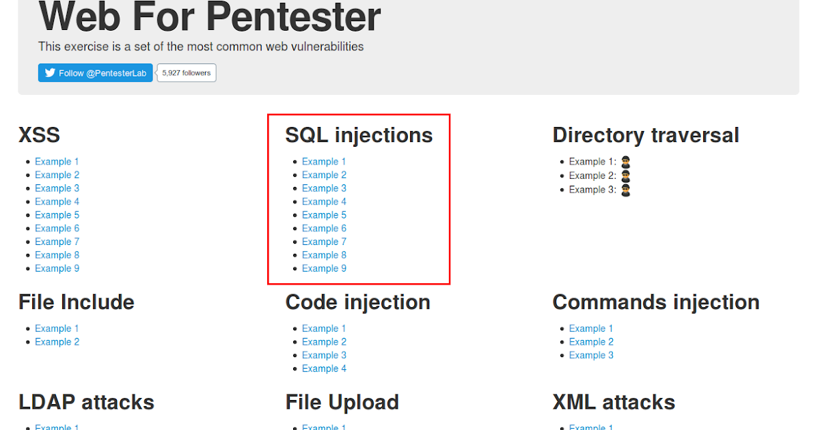Open Example 4 under SQL injections

point(324,201)
